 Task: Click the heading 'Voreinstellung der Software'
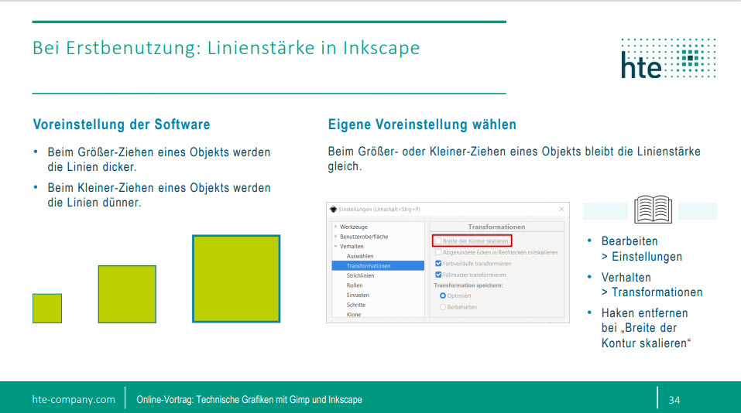click(122, 125)
